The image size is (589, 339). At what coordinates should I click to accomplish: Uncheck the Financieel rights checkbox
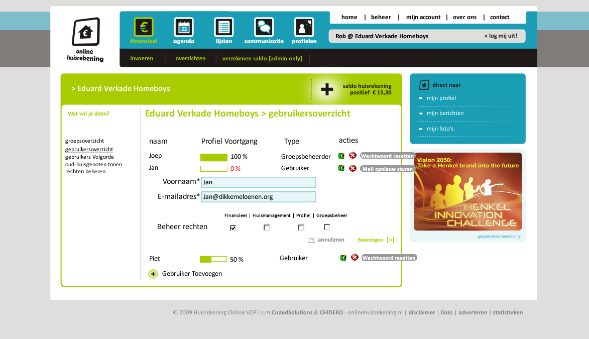[233, 228]
